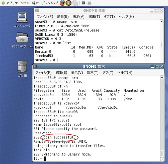
Task: Open the Evolution mail clock icon in panel
Action: pos(68,3)
